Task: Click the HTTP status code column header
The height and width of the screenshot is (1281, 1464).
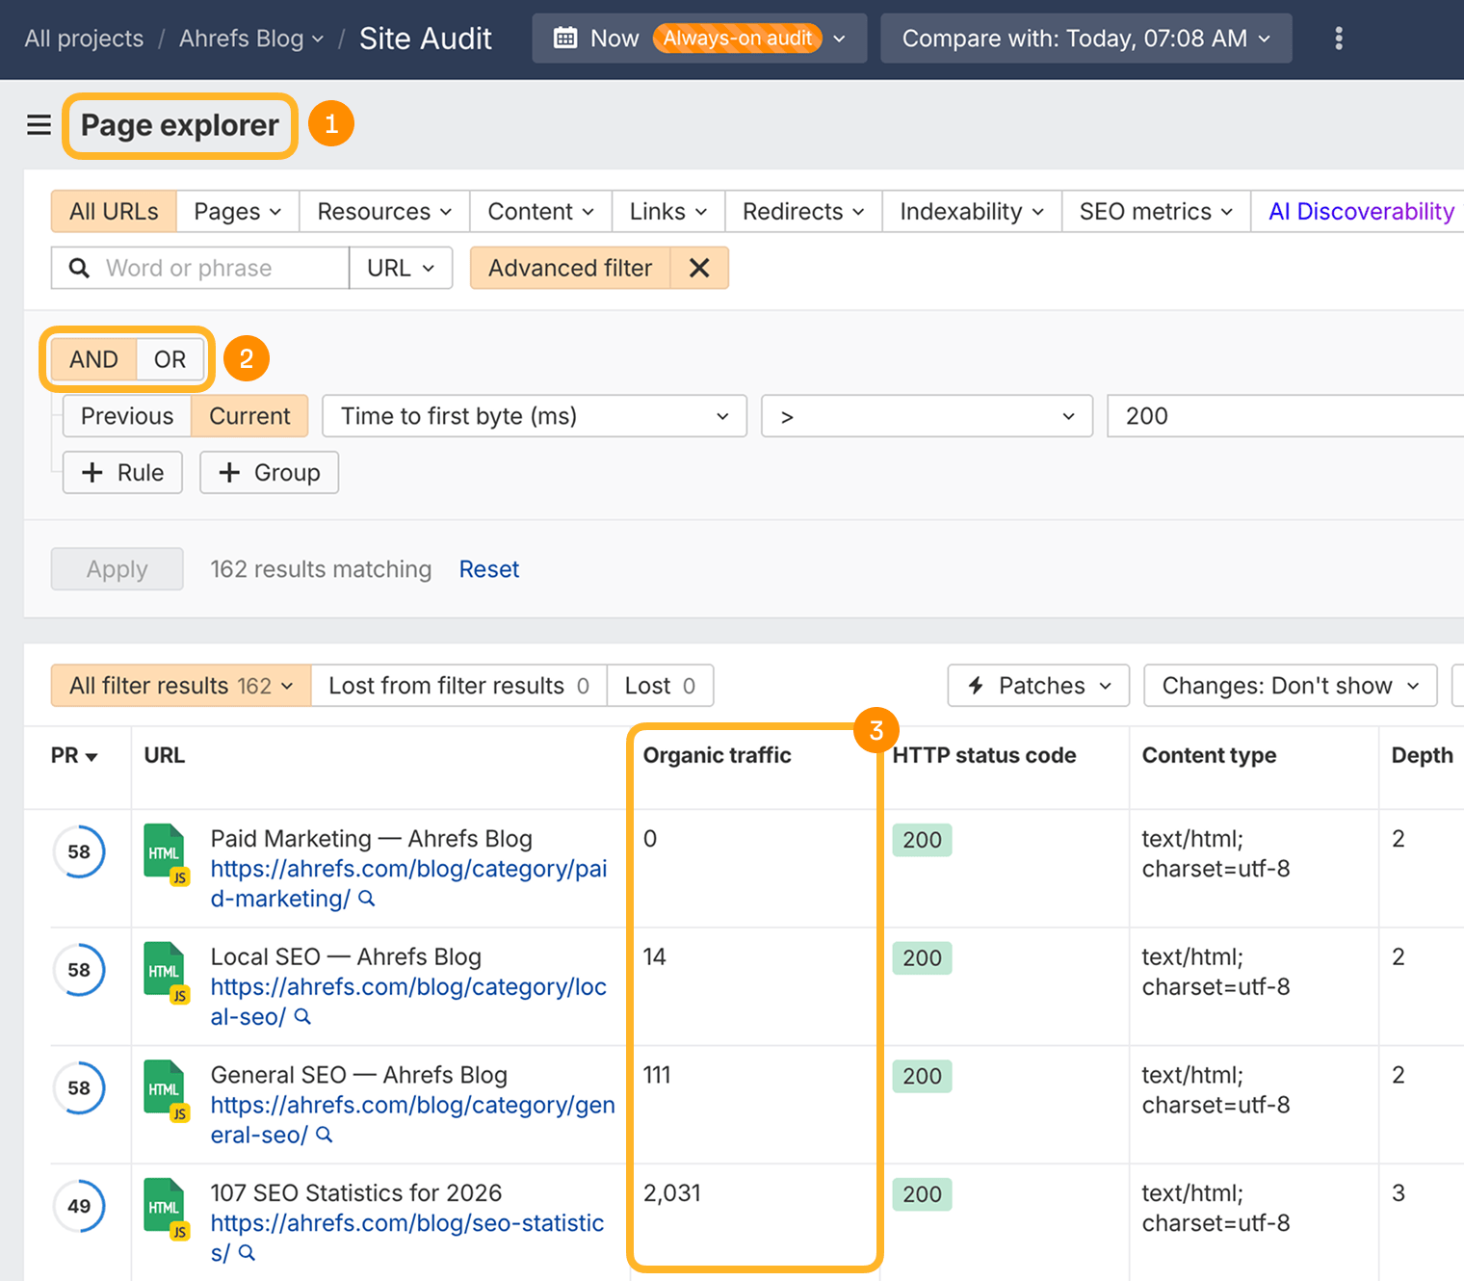Action: click(983, 756)
